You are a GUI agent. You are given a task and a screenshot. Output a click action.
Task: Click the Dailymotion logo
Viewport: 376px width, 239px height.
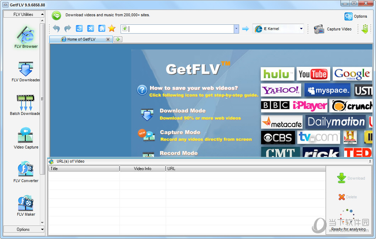click(x=336, y=122)
